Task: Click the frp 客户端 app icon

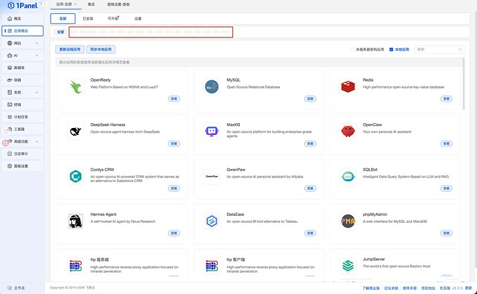Action: pyautogui.click(x=212, y=266)
